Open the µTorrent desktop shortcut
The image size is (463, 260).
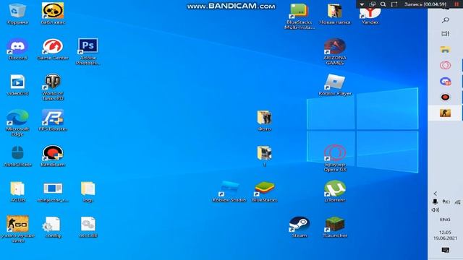335,191
